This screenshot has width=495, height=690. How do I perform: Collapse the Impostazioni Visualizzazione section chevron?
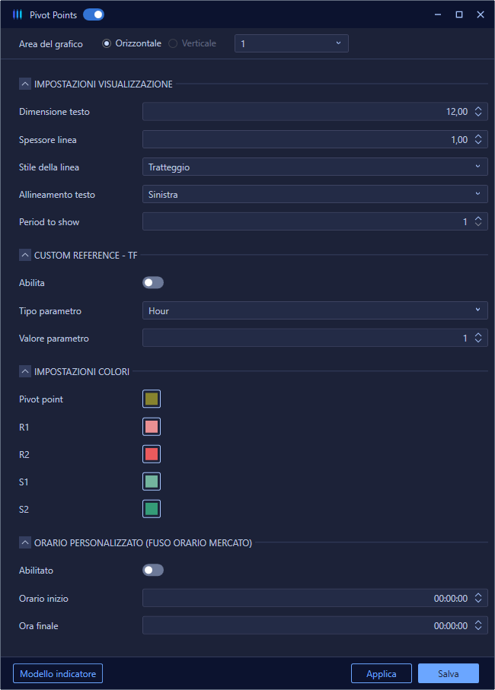point(25,84)
